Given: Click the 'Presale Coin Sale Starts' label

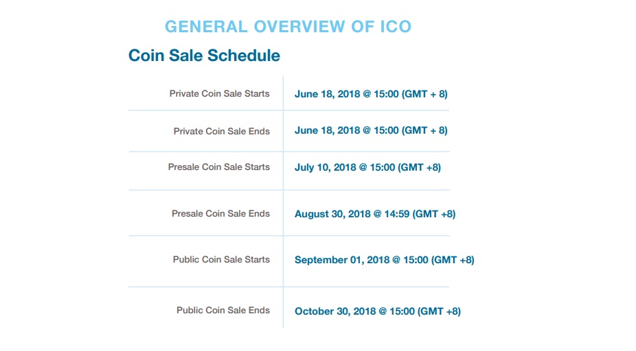Looking at the screenshot, I should (x=219, y=167).
